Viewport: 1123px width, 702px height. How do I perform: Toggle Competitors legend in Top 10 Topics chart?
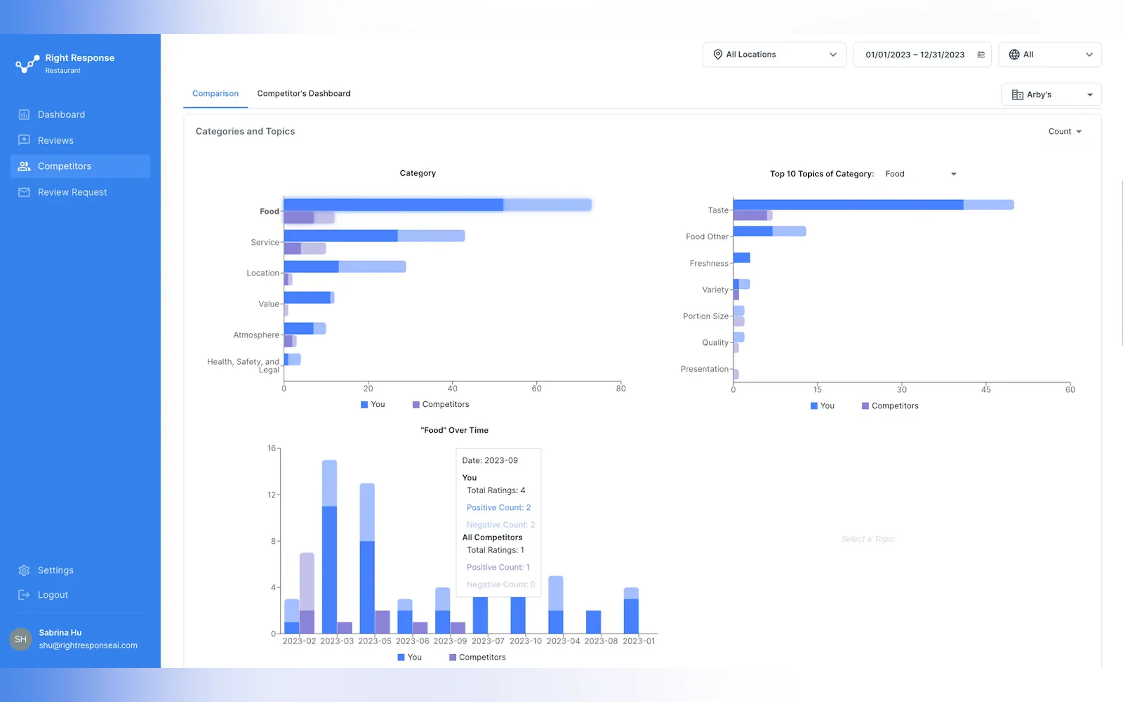point(890,406)
